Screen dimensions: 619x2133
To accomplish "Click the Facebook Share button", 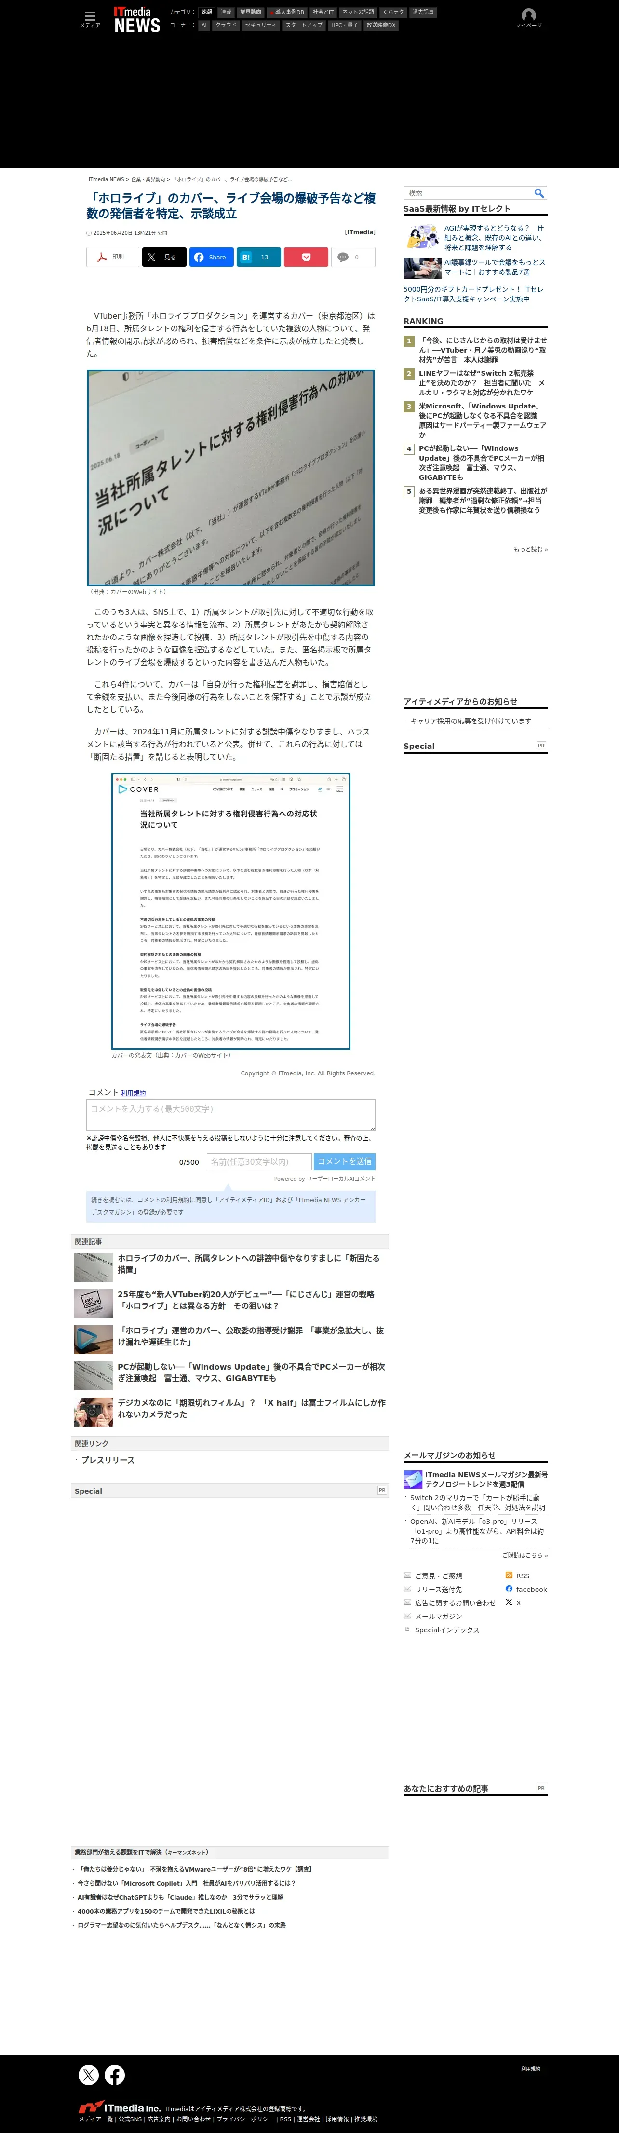I will (x=211, y=257).
